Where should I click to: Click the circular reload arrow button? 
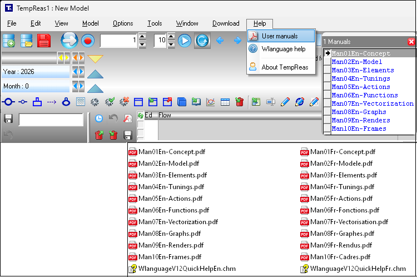click(202, 41)
